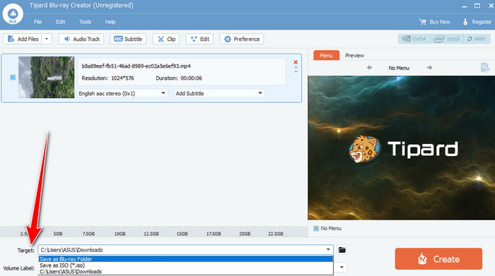
Task: Open the English aac stereo audio dropdown
Action: click(x=122, y=93)
